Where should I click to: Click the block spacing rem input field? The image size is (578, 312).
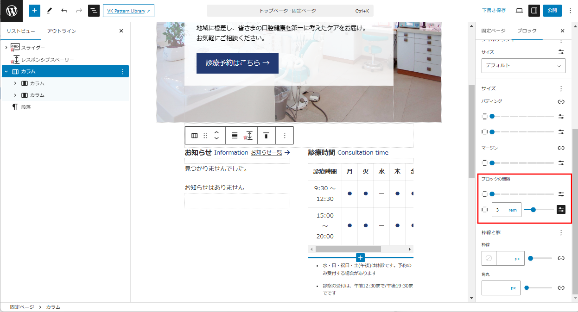pos(500,210)
